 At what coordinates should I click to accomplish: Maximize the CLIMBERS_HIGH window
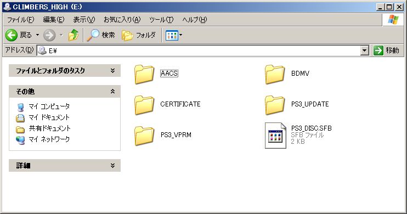389,7
